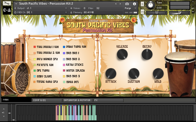196x122 pixels.
Task: Switch to the COMP & EQ tab
Action: coord(47,100)
